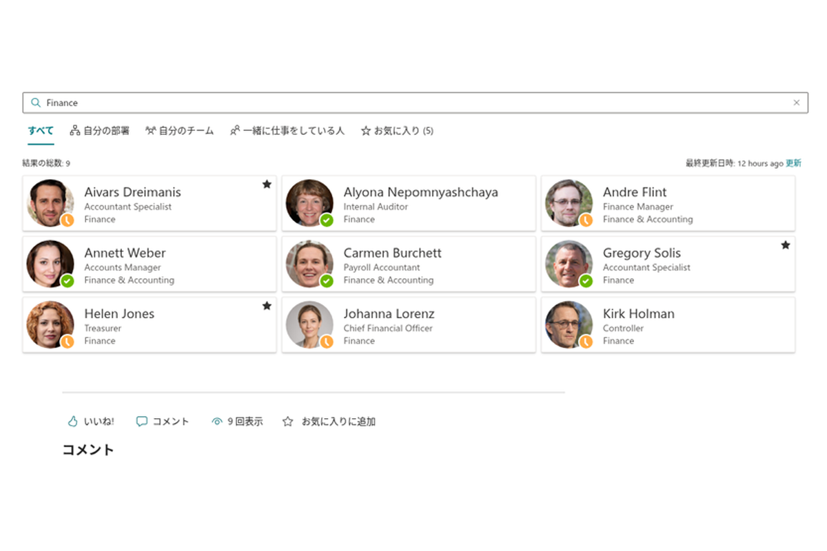Select the すべて tab

pos(41,130)
